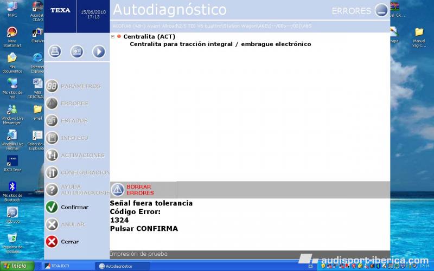Open the AYUDA AUTODIAGNOSIS question icon
The height and width of the screenshot is (271, 434).
coord(52,190)
